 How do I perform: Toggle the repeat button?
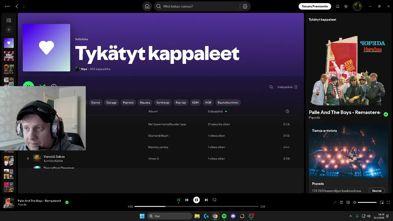pos(215,200)
